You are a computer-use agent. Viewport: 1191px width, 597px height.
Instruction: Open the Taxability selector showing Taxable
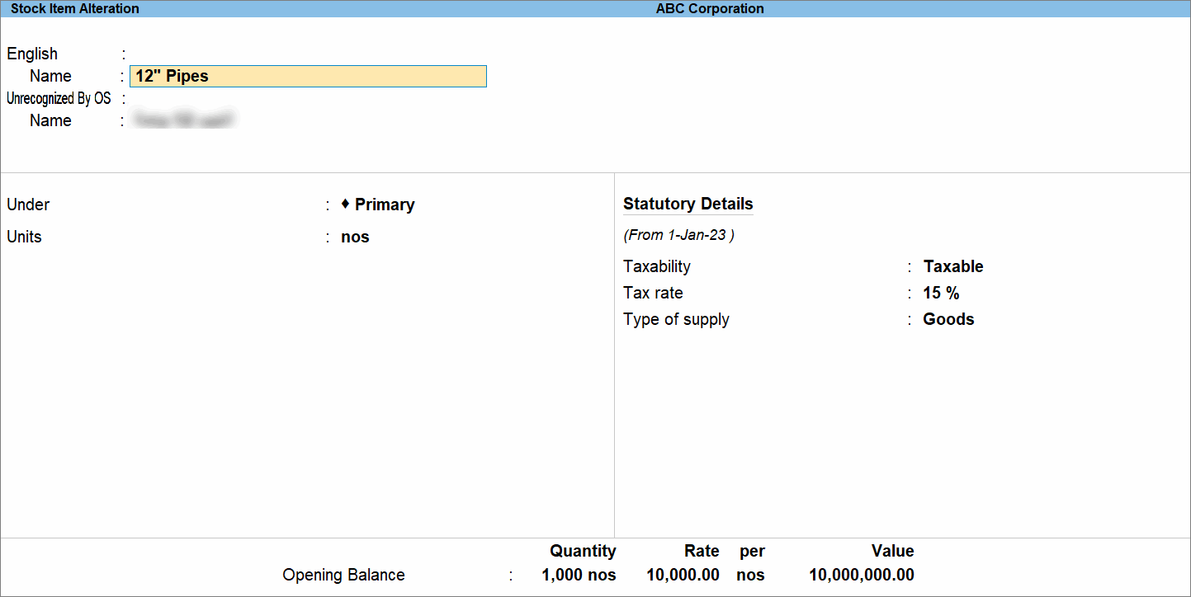[953, 266]
